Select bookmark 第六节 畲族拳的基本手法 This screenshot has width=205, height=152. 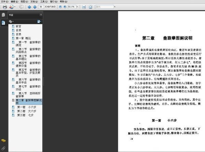[28, 81]
